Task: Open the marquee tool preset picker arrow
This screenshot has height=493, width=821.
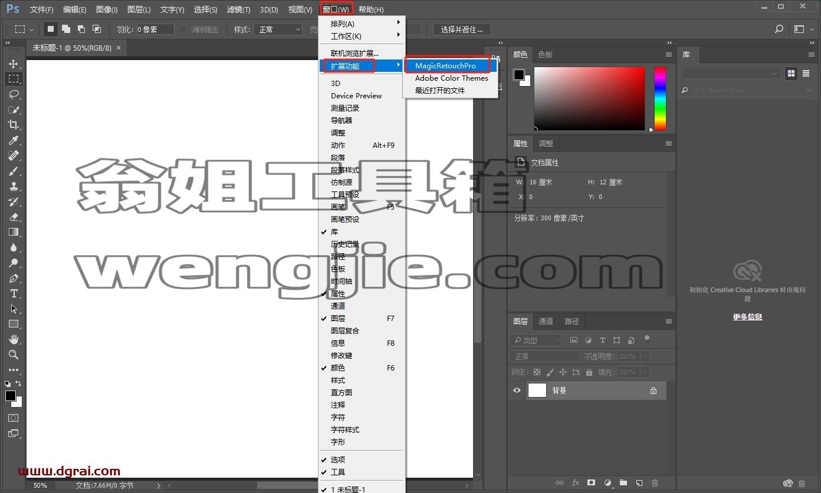Action: pyautogui.click(x=31, y=29)
